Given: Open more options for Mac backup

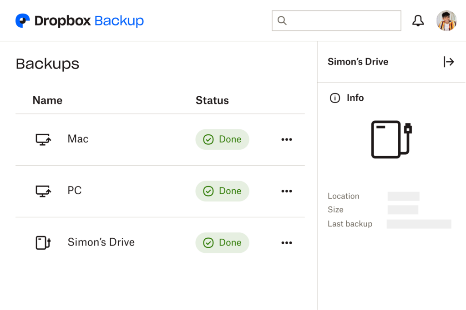Looking at the screenshot, I should [287, 139].
